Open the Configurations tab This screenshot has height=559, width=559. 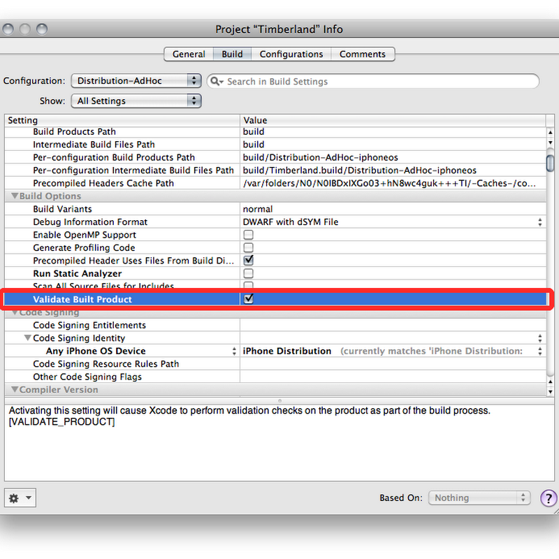pos(291,55)
